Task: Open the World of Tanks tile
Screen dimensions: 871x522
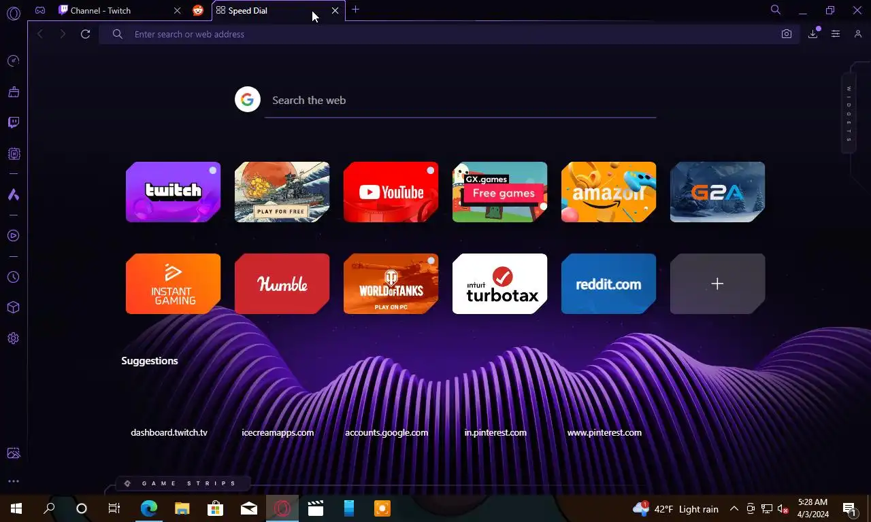Action: [x=391, y=283]
